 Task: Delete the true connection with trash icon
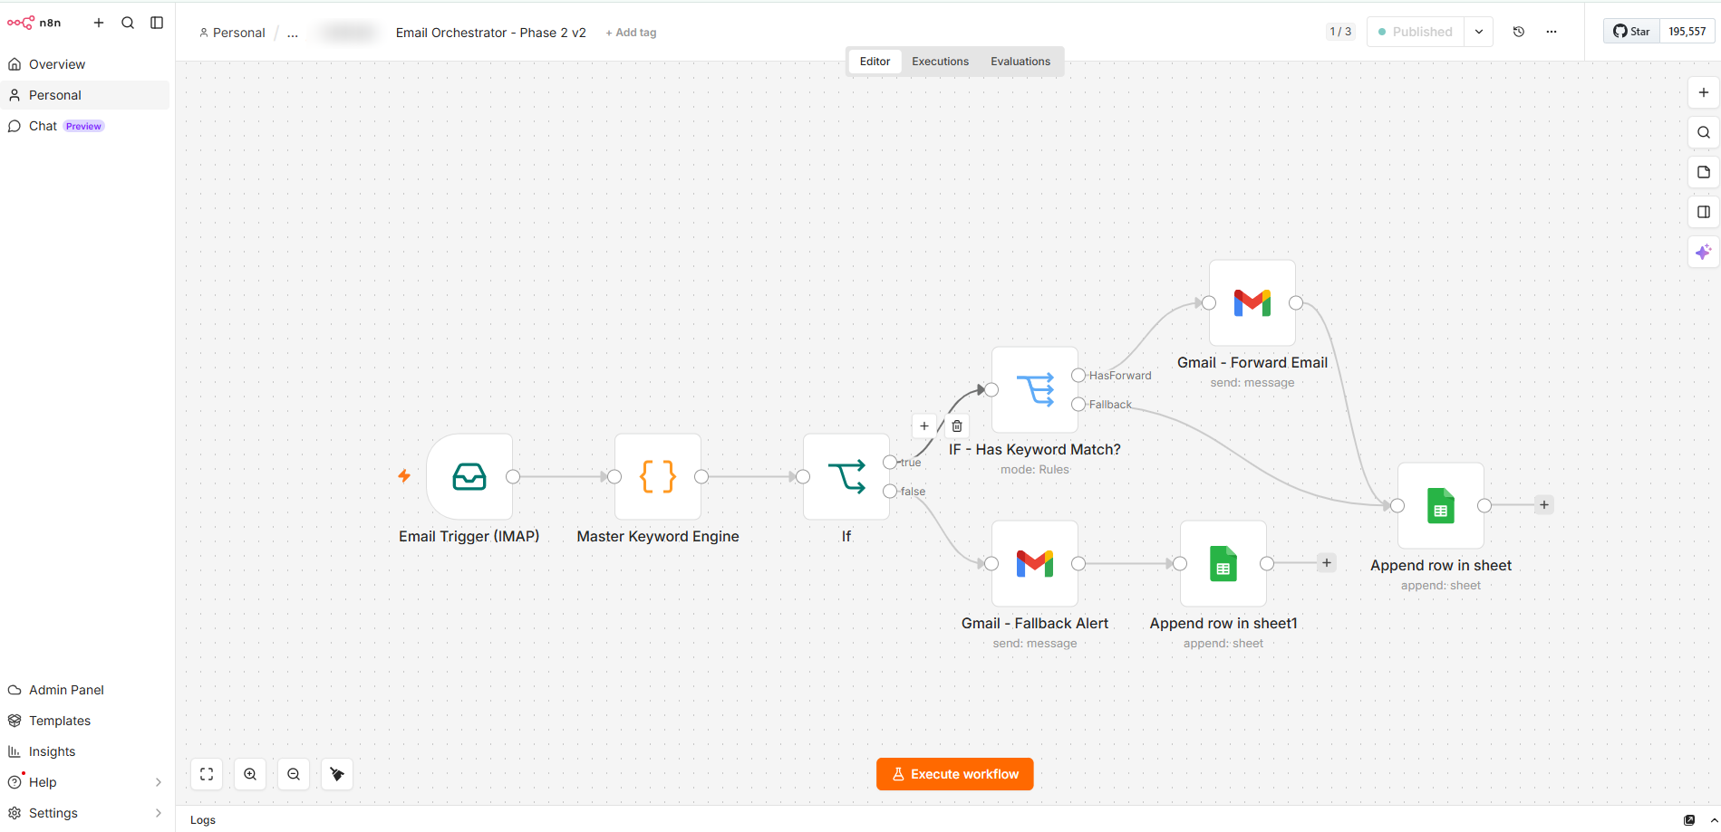[957, 426]
